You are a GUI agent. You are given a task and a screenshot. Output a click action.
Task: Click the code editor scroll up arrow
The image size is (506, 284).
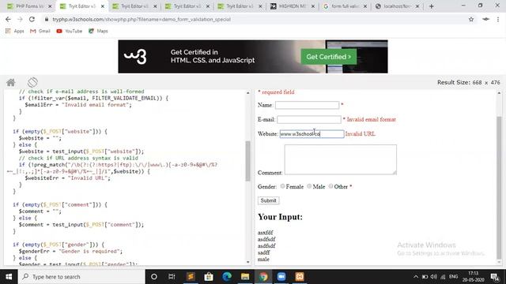tap(247, 93)
